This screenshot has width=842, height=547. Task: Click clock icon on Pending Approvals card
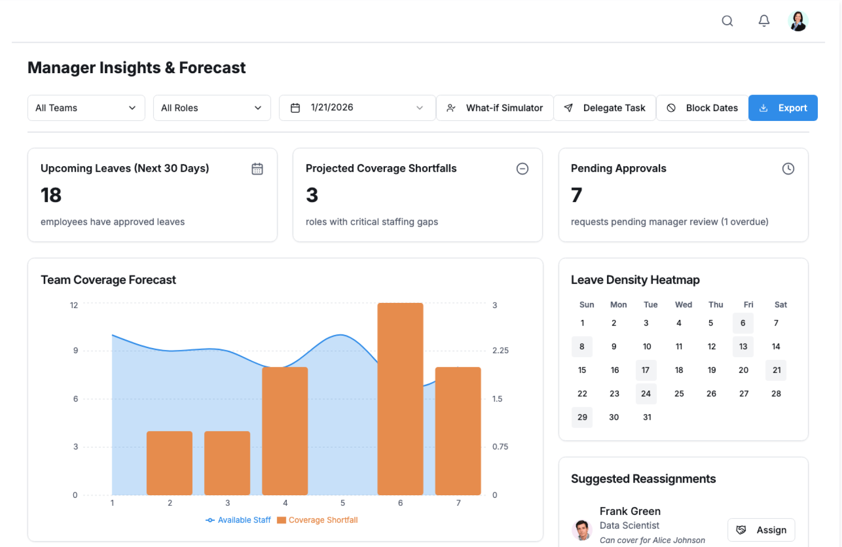tap(788, 169)
